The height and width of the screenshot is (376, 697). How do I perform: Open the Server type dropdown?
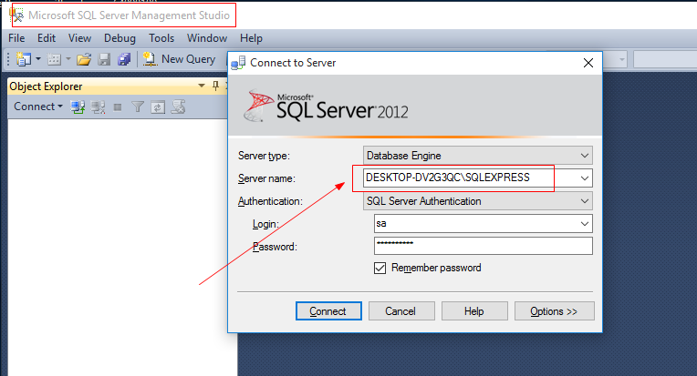tap(478, 156)
